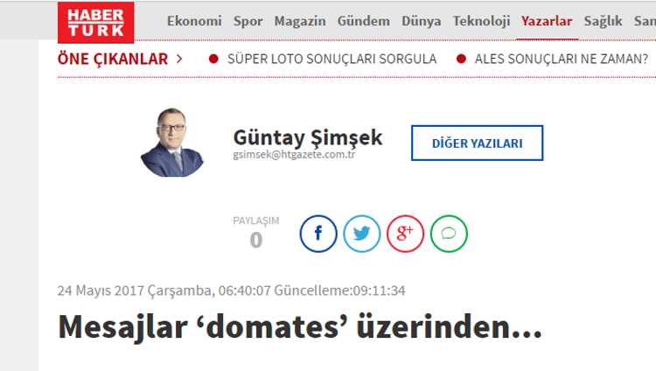Open the Sağlık section
Image resolution: width=656 pixels, height=371 pixels.
[604, 21]
